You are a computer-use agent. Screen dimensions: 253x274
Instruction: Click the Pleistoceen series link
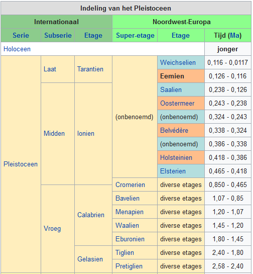21,164
